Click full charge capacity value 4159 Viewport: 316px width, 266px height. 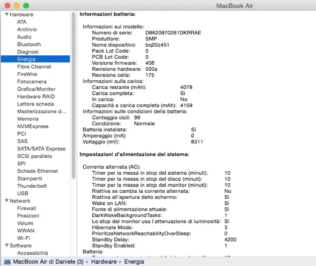point(186,105)
